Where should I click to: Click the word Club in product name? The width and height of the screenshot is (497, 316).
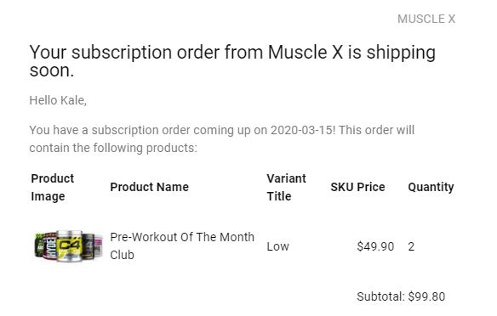click(122, 255)
